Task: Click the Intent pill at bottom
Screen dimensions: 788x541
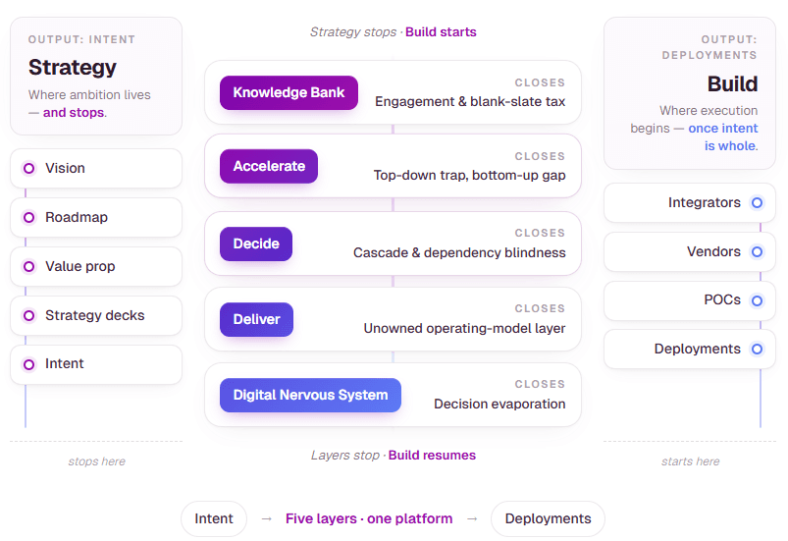Action: pos(214,518)
